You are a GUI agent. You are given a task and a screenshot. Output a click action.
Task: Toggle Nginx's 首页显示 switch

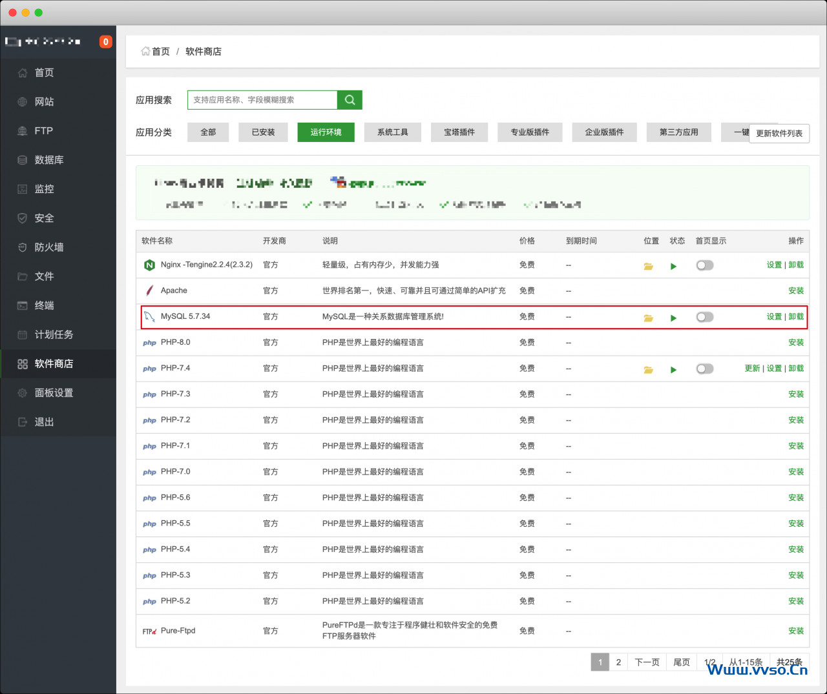704,265
